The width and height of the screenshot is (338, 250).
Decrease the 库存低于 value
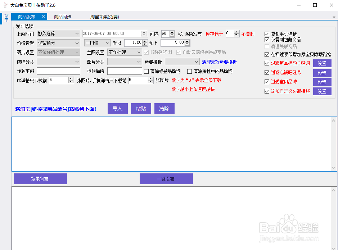[x=236, y=35]
